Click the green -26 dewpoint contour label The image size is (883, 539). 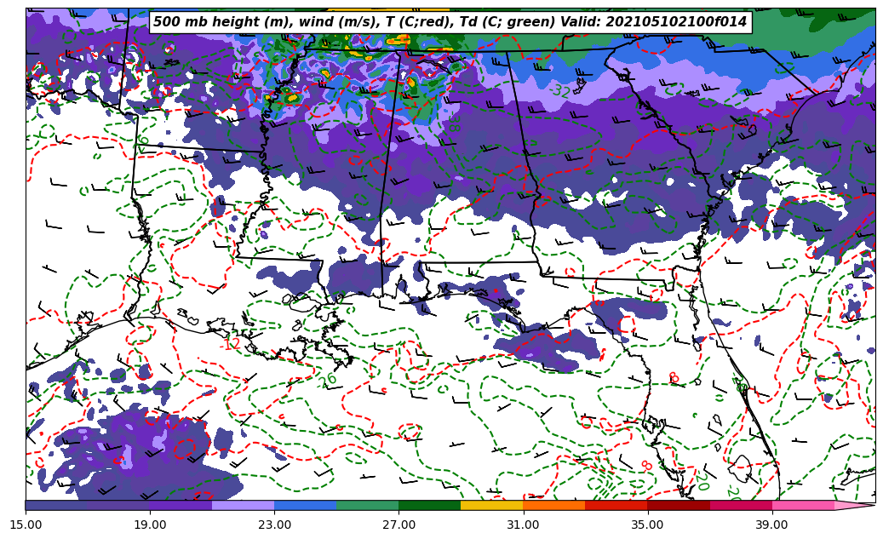click(326, 380)
